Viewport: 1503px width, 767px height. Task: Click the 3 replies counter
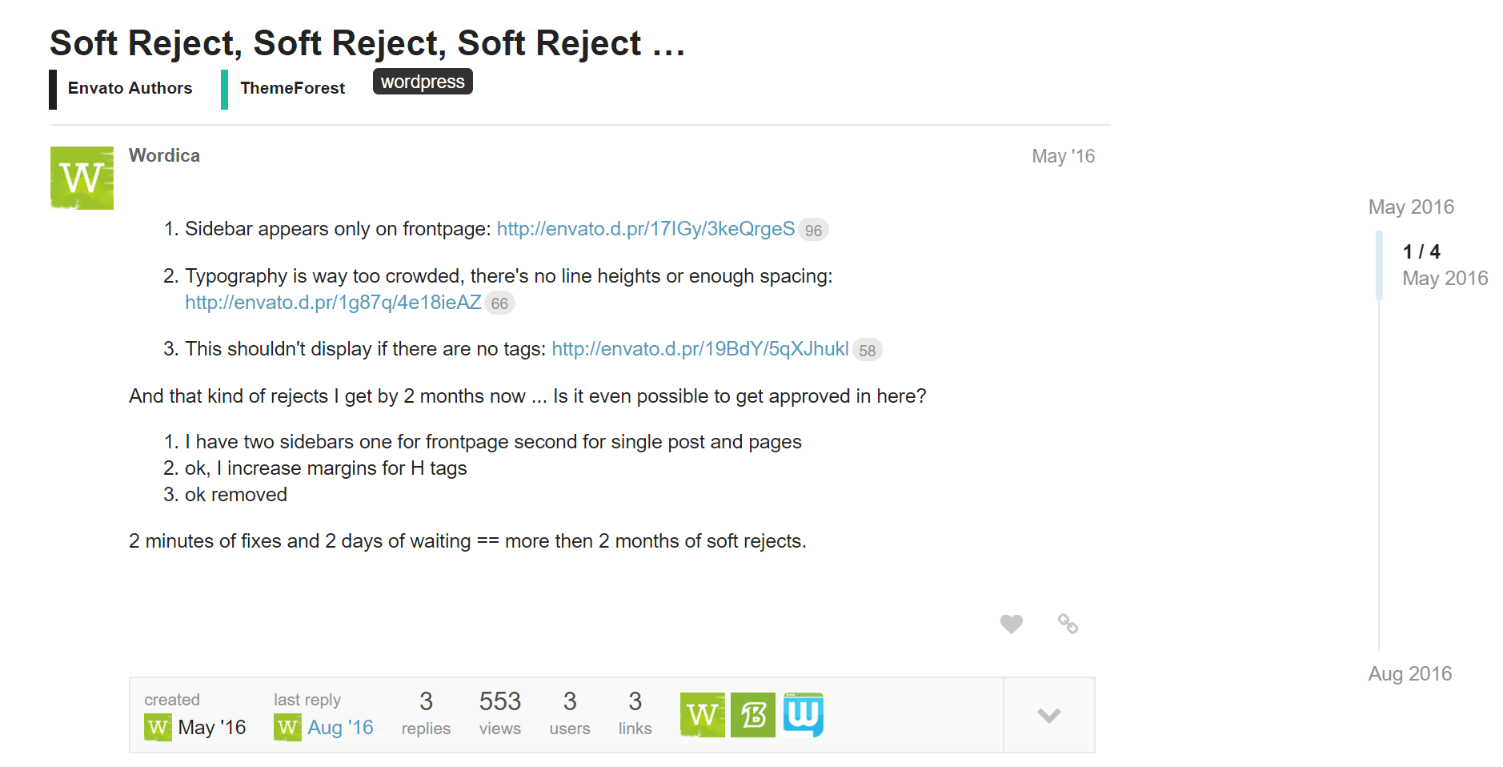426,713
